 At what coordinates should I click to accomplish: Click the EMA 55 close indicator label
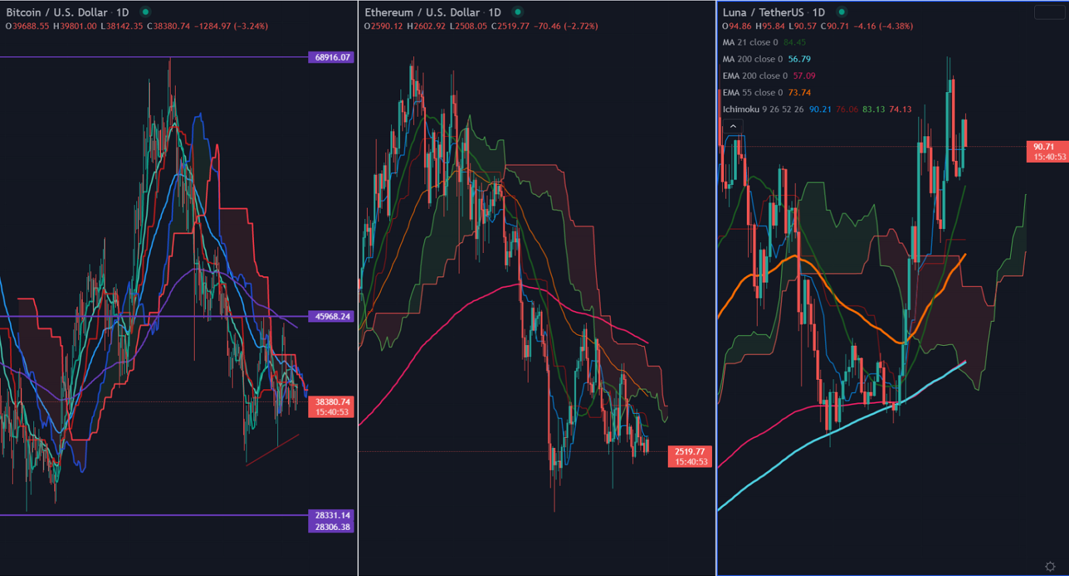752,93
